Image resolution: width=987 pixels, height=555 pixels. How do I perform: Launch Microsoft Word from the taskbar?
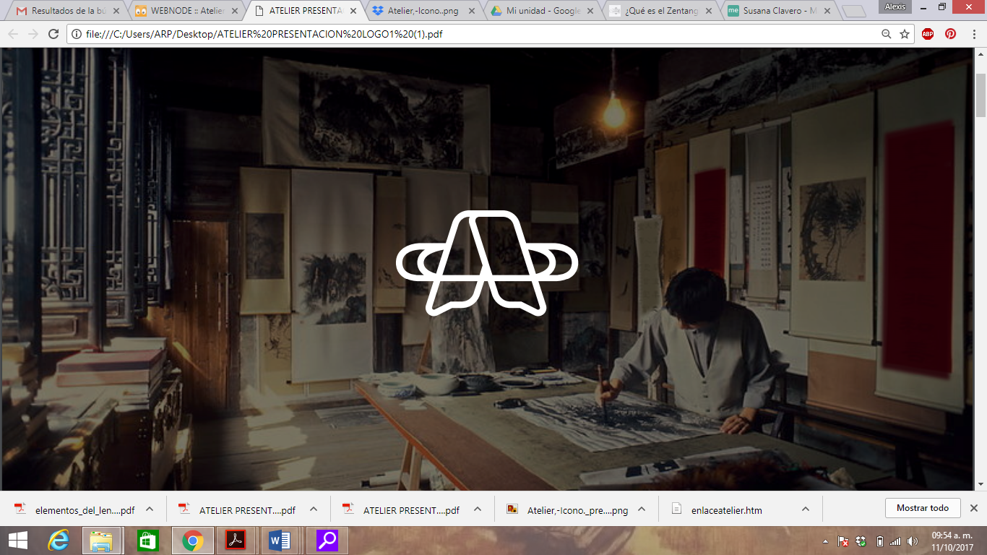tap(279, 541)
